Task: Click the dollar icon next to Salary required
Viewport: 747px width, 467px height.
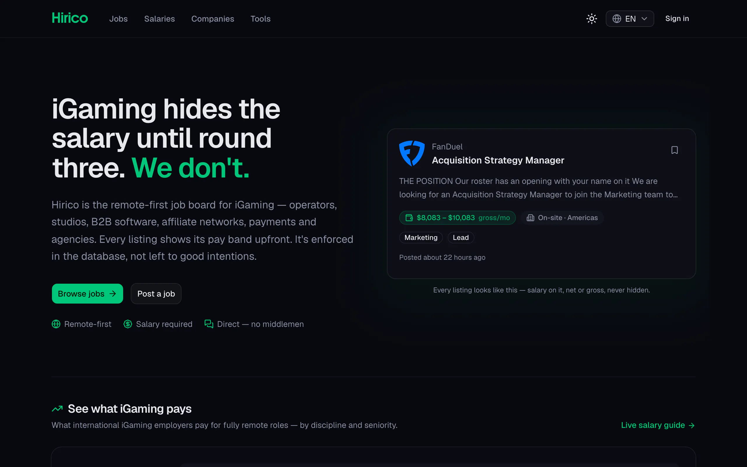Action: tap(128, 324)
